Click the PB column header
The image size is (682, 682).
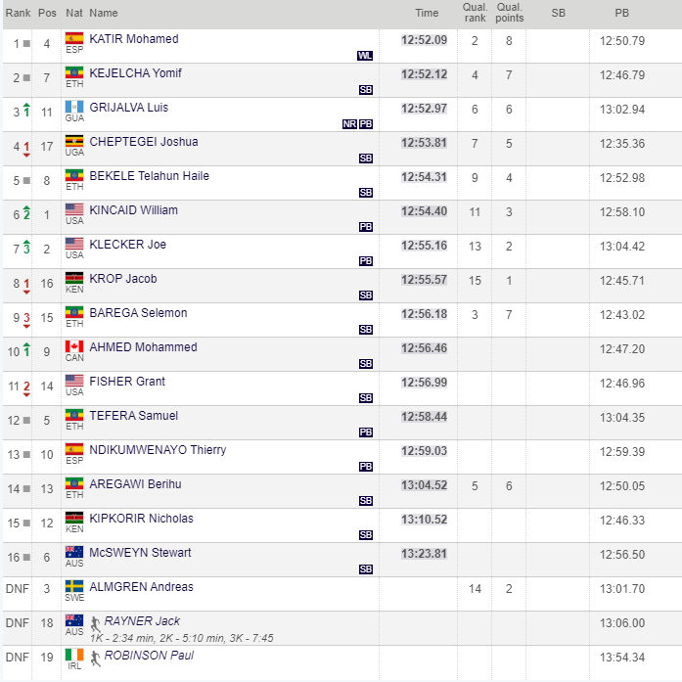[x=622, y=13]
